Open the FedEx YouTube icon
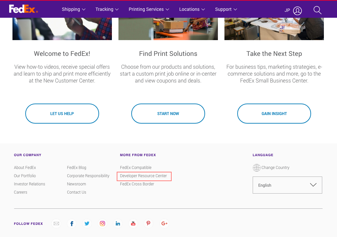Viewport: 337px width, 237px height. coord(133,224)
